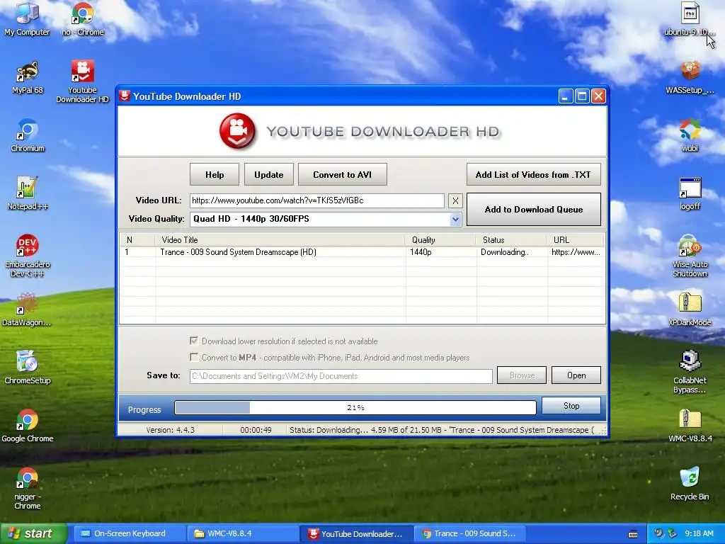Click the elapsed time '00:00:49' in status bar
This screenshot has height=544, width=725.
(256, 430)
